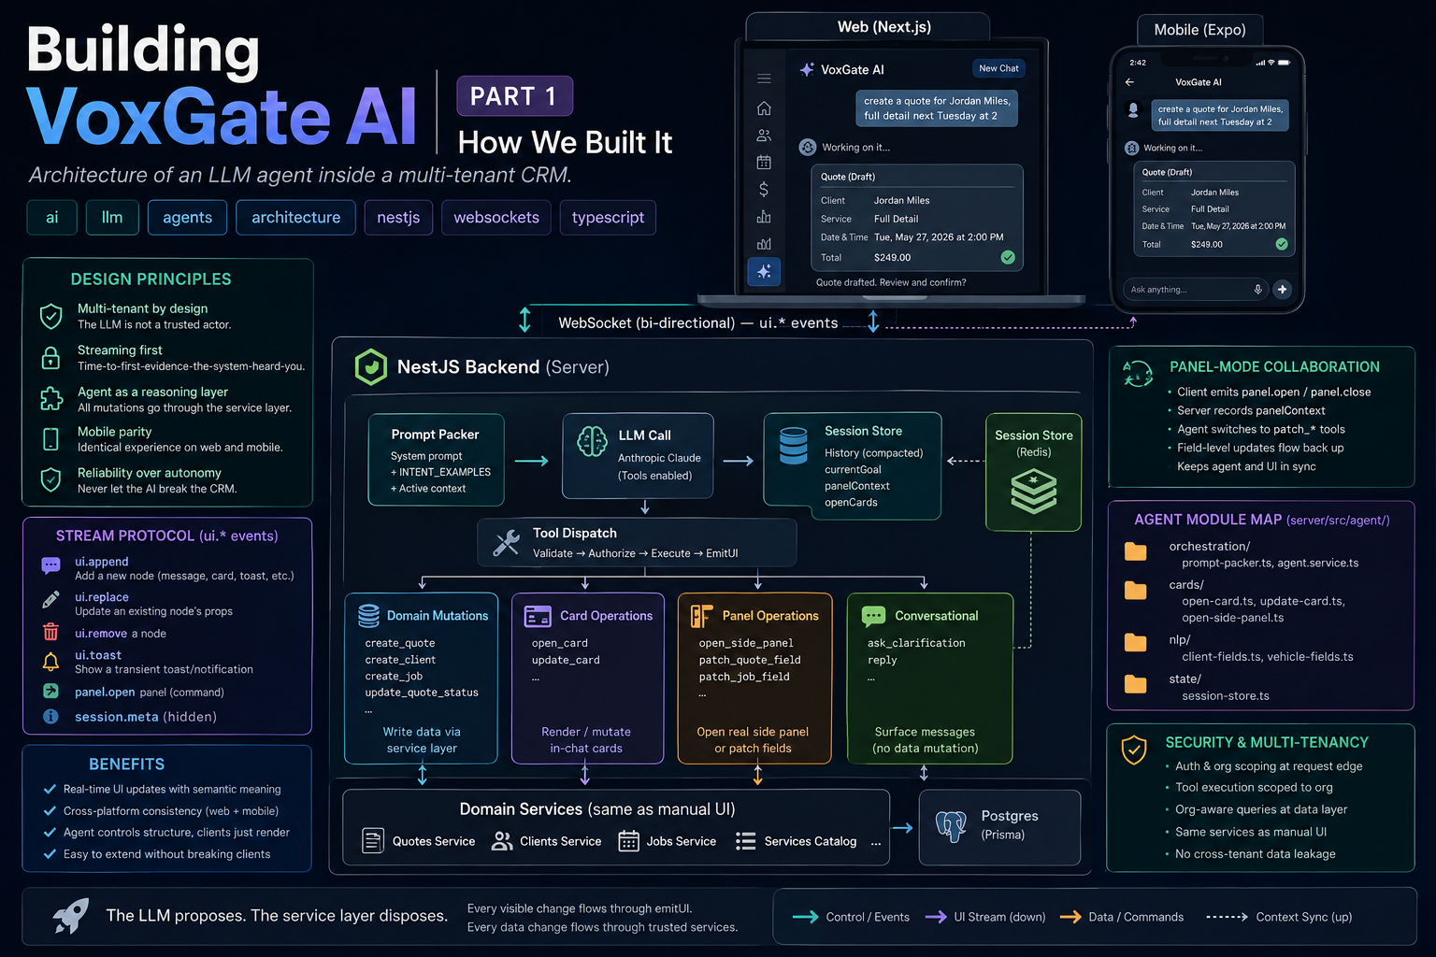This screenshot has height=957, width=1436.
Task: Click the Mobile parity phone icon
Action: coord(51,438)
